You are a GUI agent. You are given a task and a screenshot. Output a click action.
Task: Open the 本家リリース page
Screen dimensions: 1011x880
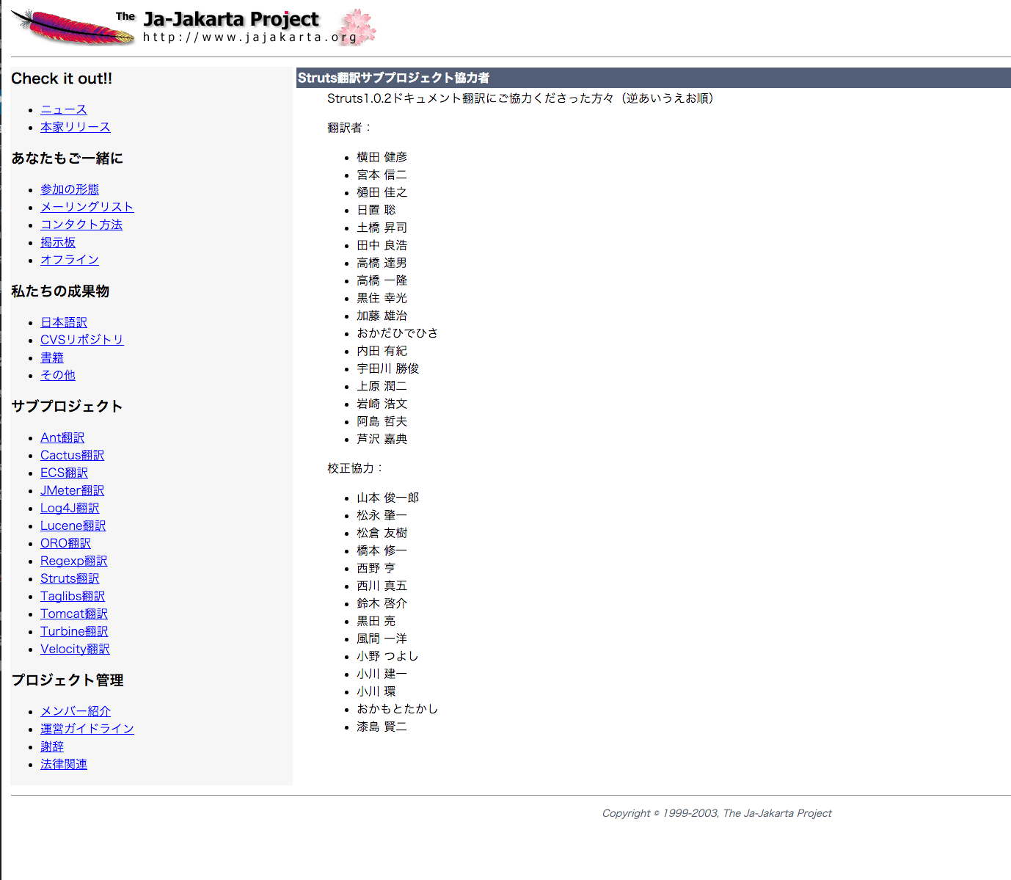[x=75, y=127]
